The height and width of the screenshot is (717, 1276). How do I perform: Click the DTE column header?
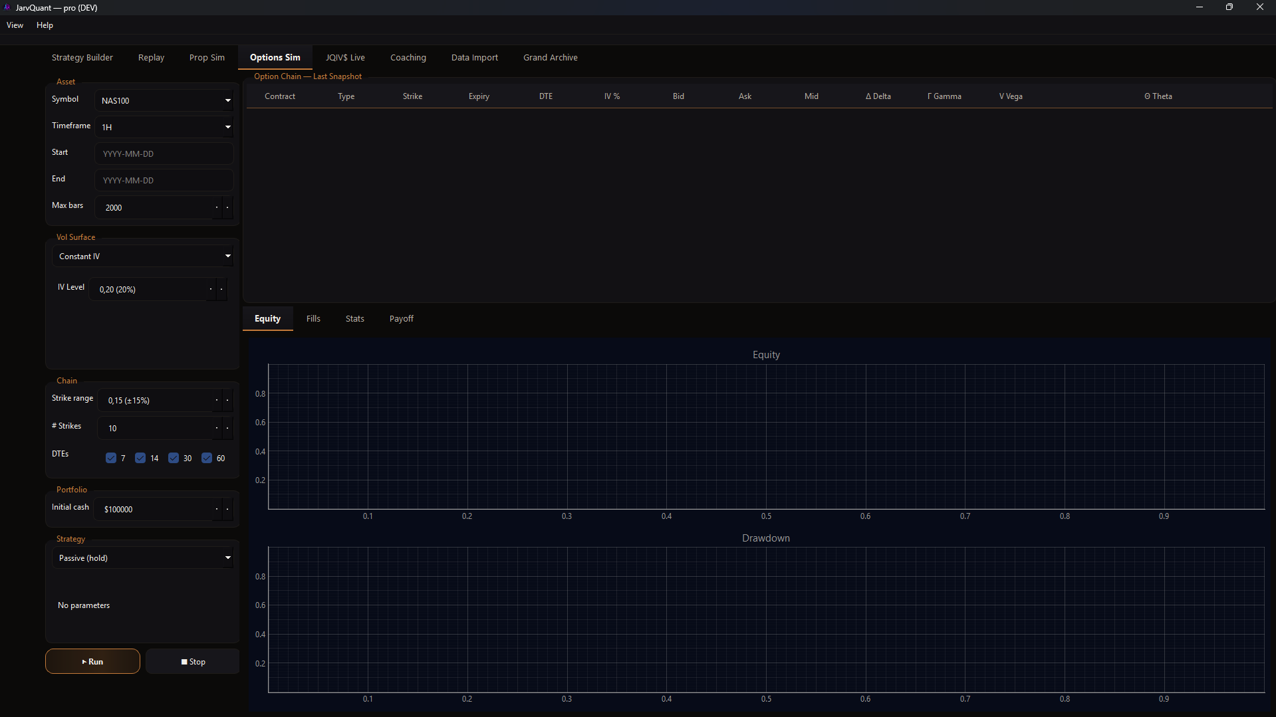tap(546, 96)
